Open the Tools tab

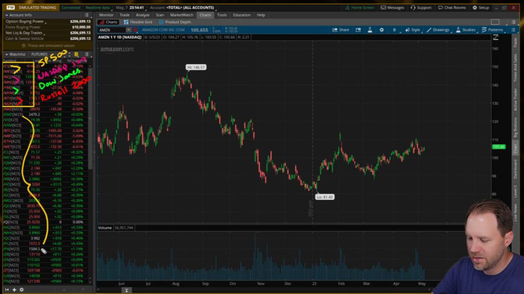point(221,15)
